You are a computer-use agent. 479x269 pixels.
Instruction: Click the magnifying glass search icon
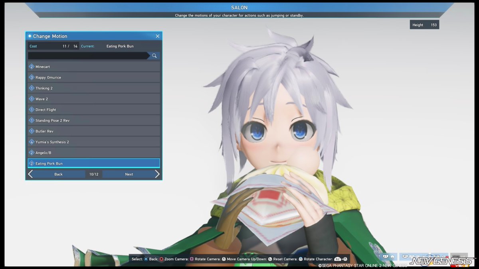point(154,56)
